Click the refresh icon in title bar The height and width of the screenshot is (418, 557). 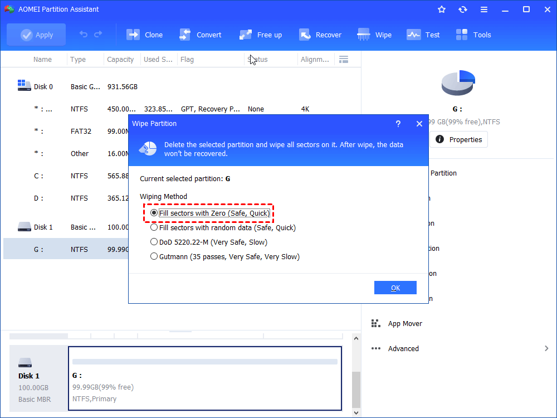[462, 9]
